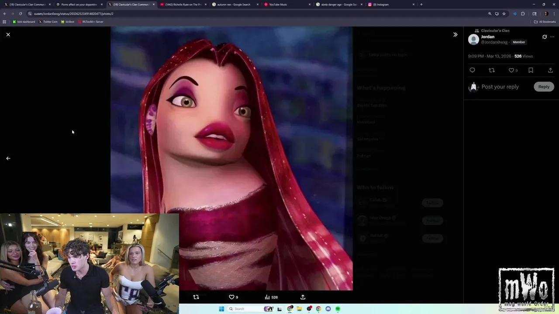Viewport: 559px width, 314px height.
Task: Click the Member badge
Action: [x=519, y=42]
